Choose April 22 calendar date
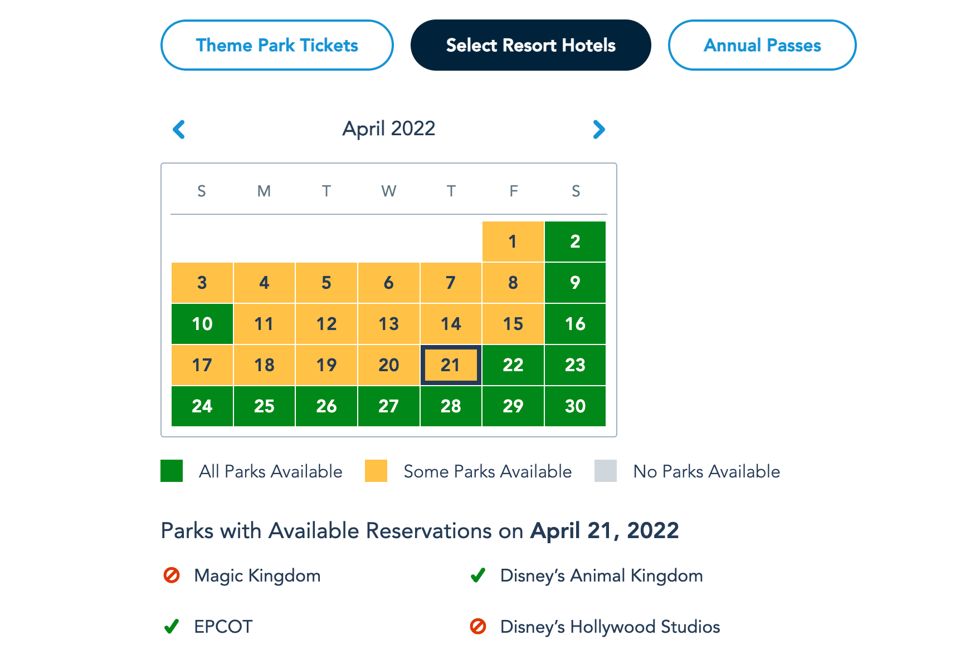This screenshot has width=965, height=660. 513,365
